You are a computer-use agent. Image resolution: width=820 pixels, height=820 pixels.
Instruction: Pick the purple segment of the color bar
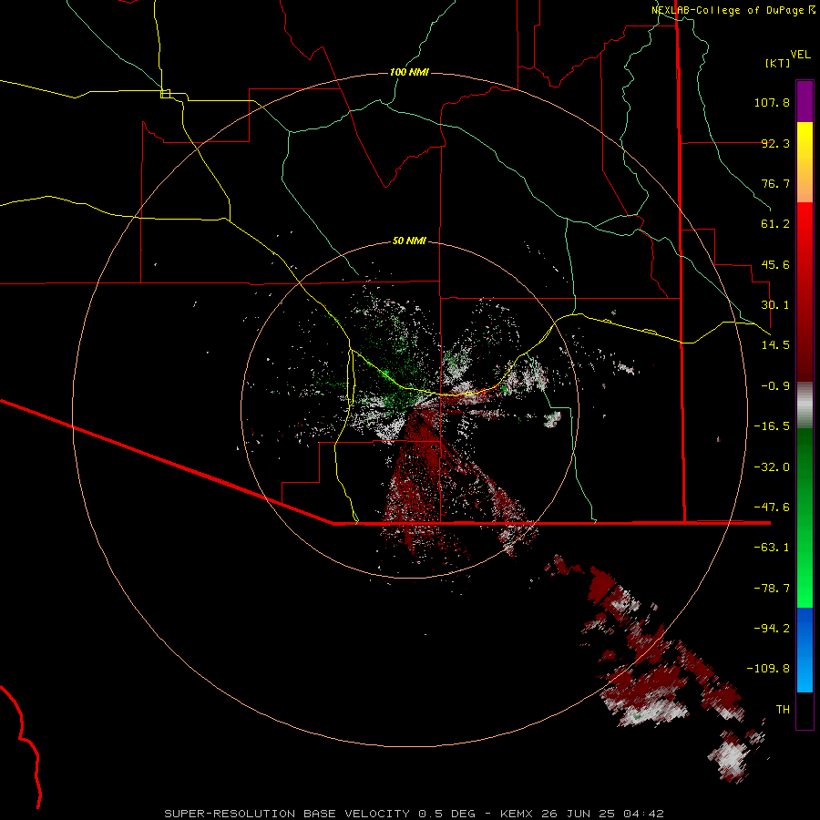805,101
